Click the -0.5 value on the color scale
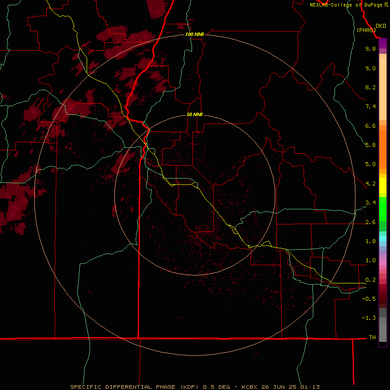This screenshot has width=390, height=390. (369, 299)
